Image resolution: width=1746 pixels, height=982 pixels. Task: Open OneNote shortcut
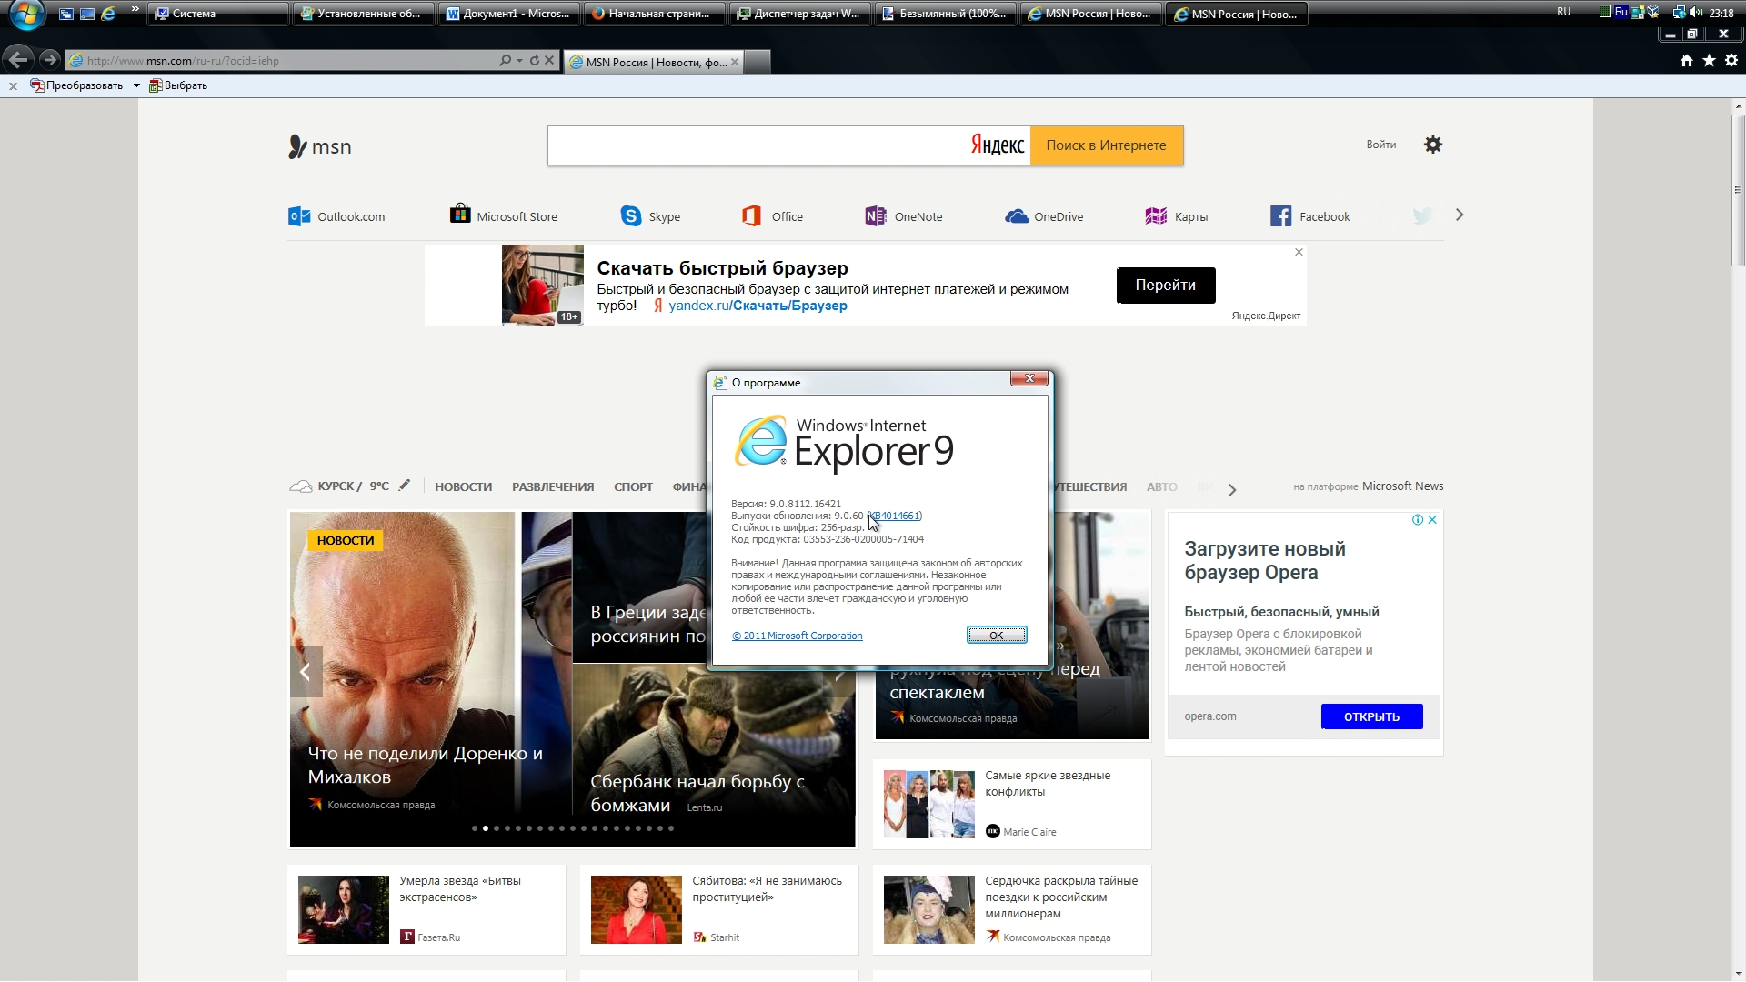[x=904, y=216]
